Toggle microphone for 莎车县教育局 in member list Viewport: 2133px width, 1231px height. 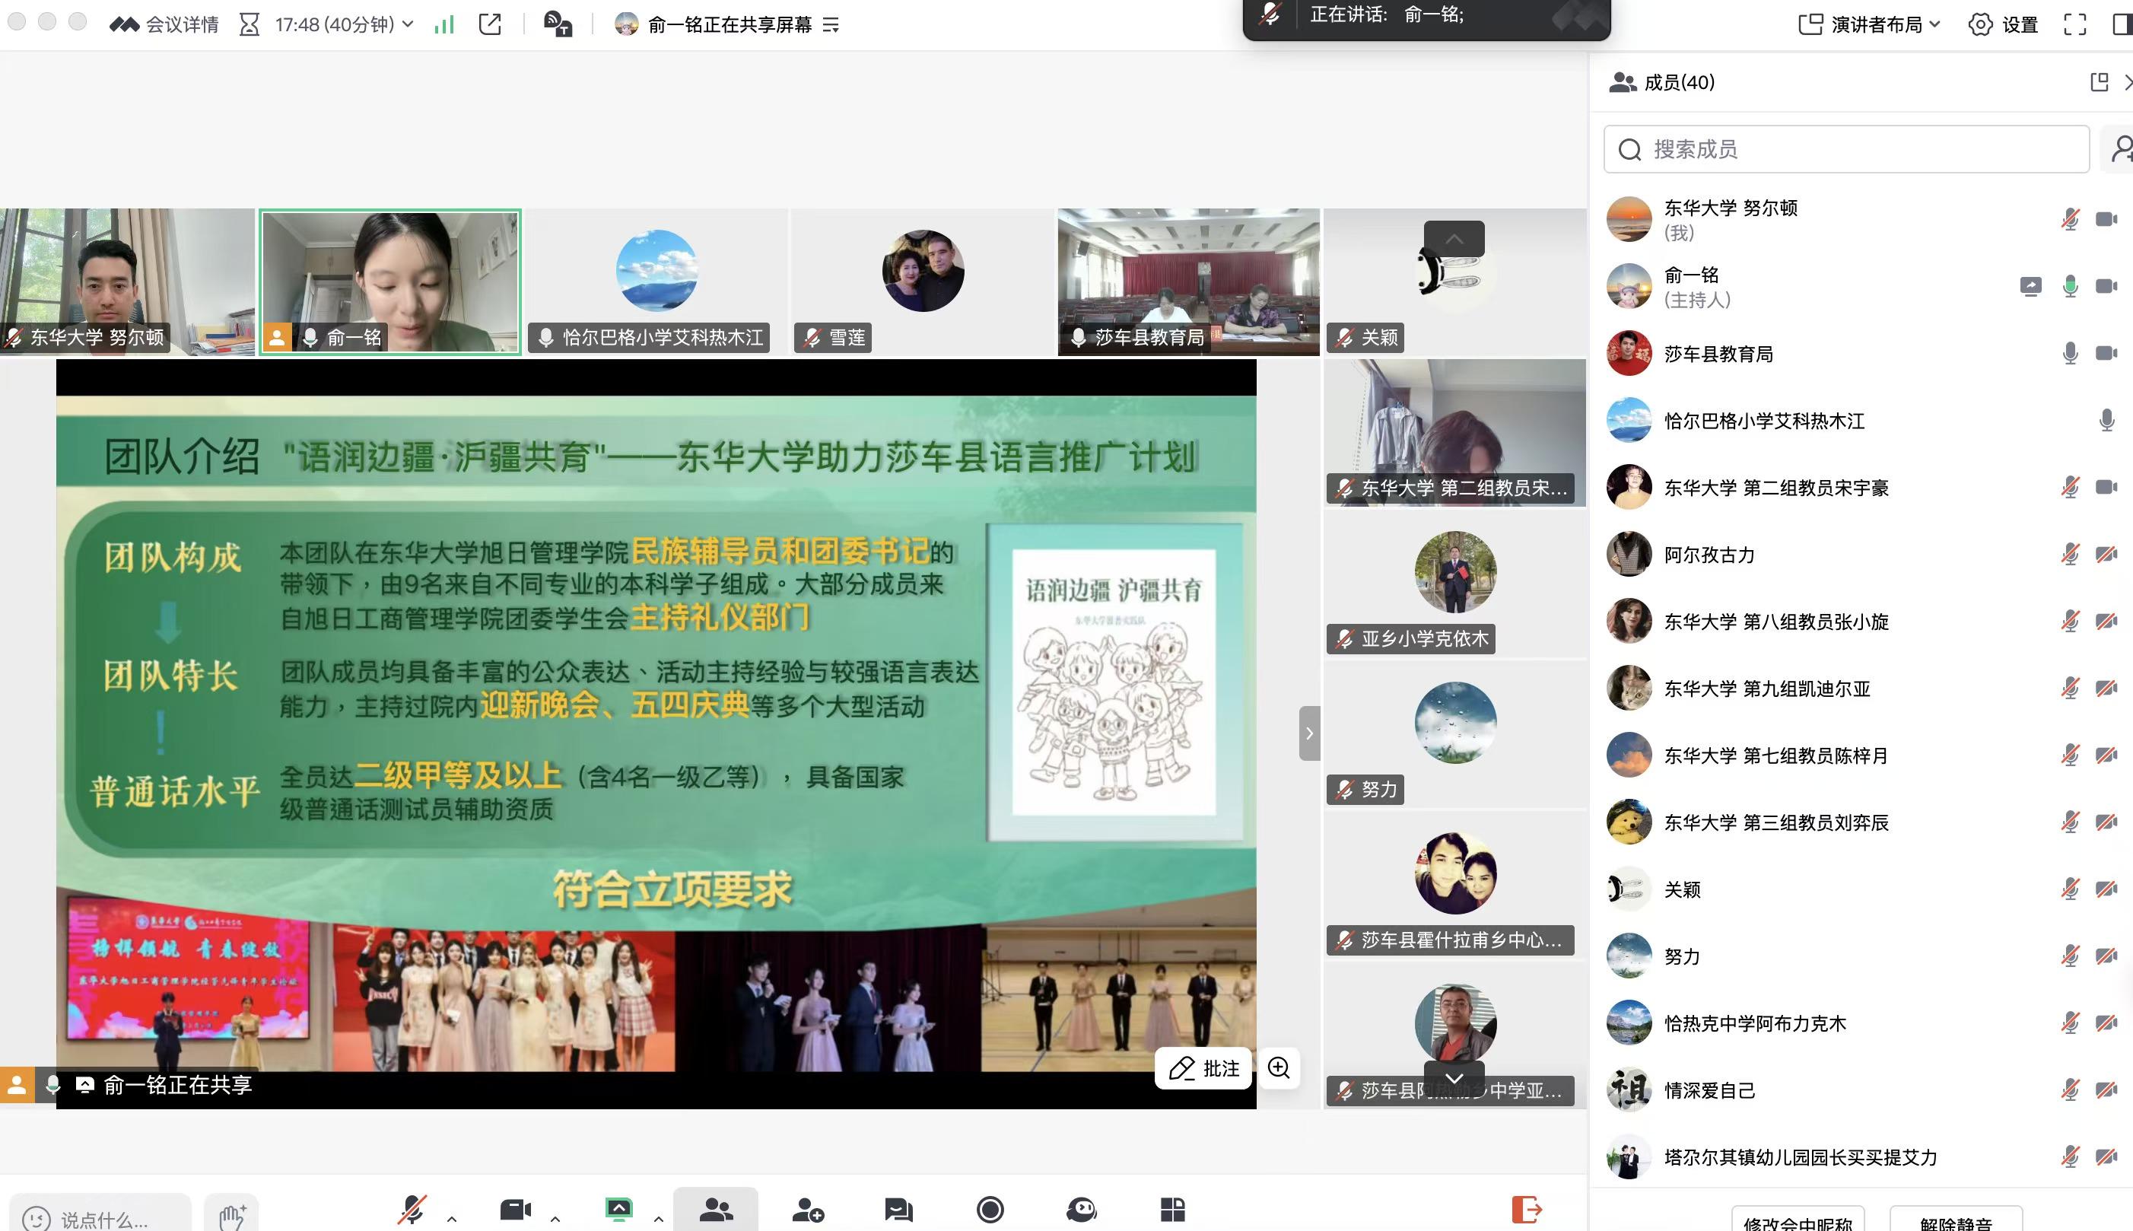tap(2071, 352)
